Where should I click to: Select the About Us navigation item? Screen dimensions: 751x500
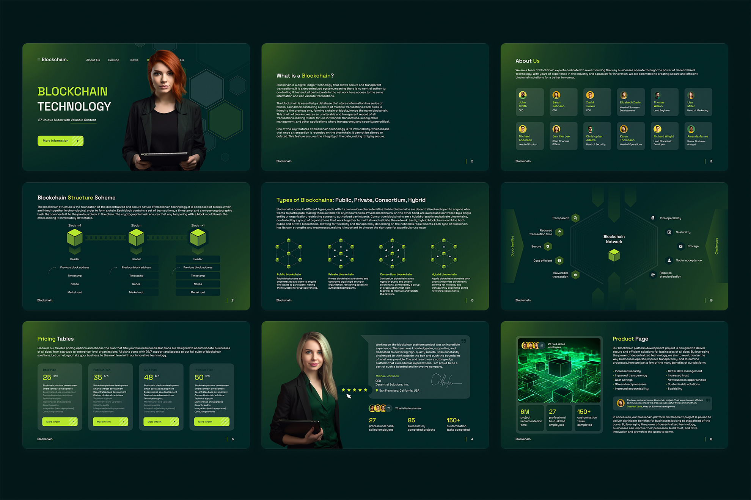pyautogui.click(x=93, y=60)
